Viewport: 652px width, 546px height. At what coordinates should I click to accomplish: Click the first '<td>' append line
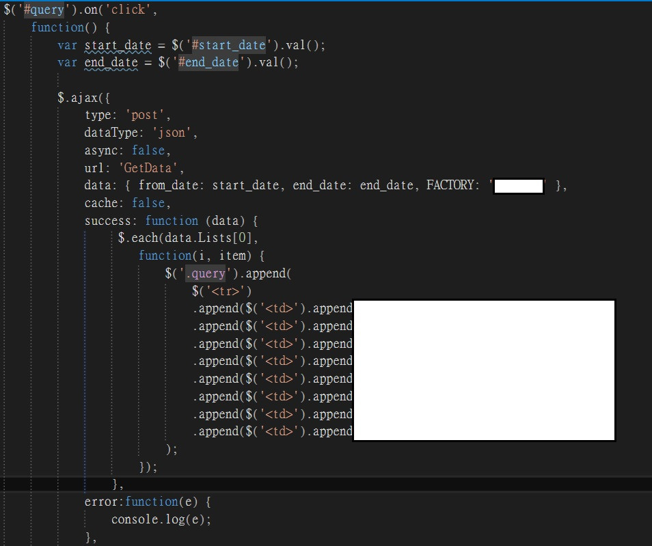273,309
